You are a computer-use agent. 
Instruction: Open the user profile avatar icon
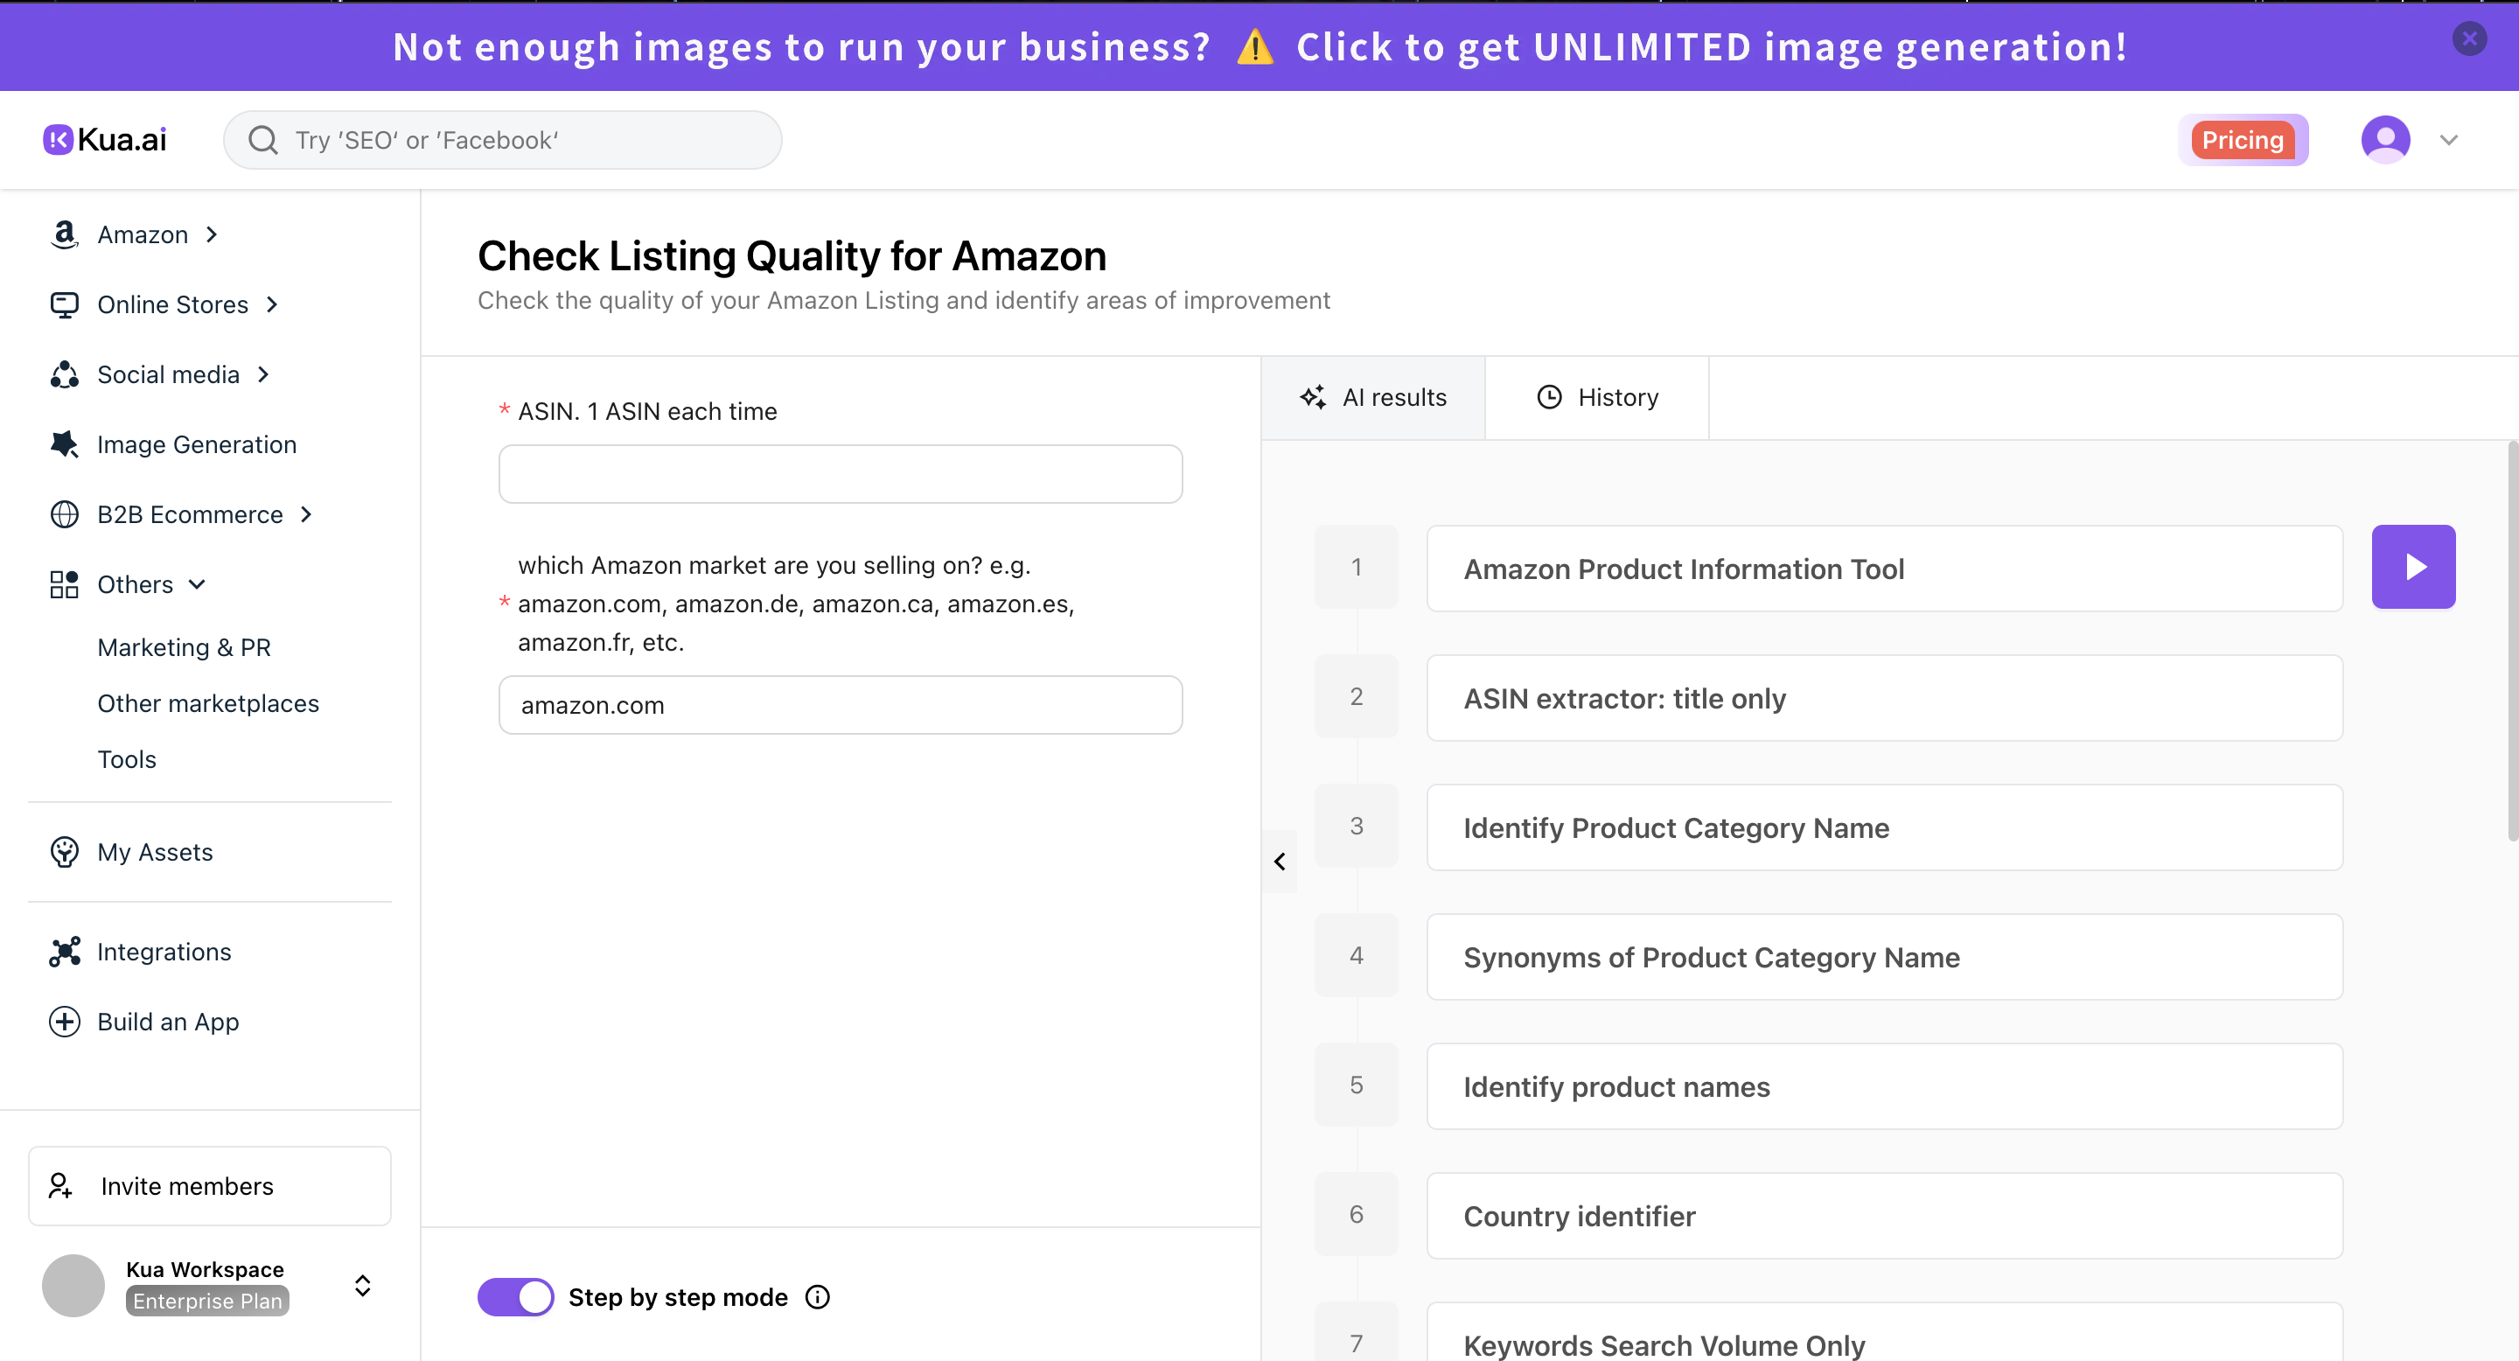coord(2385,139)
